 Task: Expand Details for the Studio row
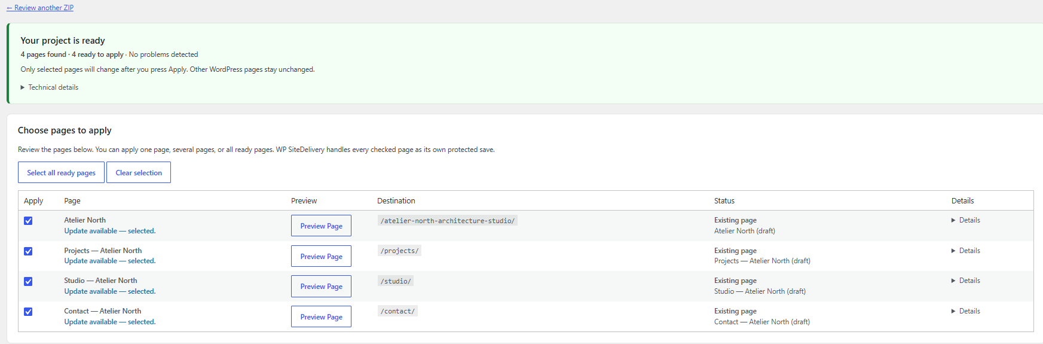[965, 281]
